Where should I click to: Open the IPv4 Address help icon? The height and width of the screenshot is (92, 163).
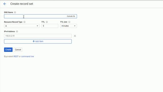point(17,31)
